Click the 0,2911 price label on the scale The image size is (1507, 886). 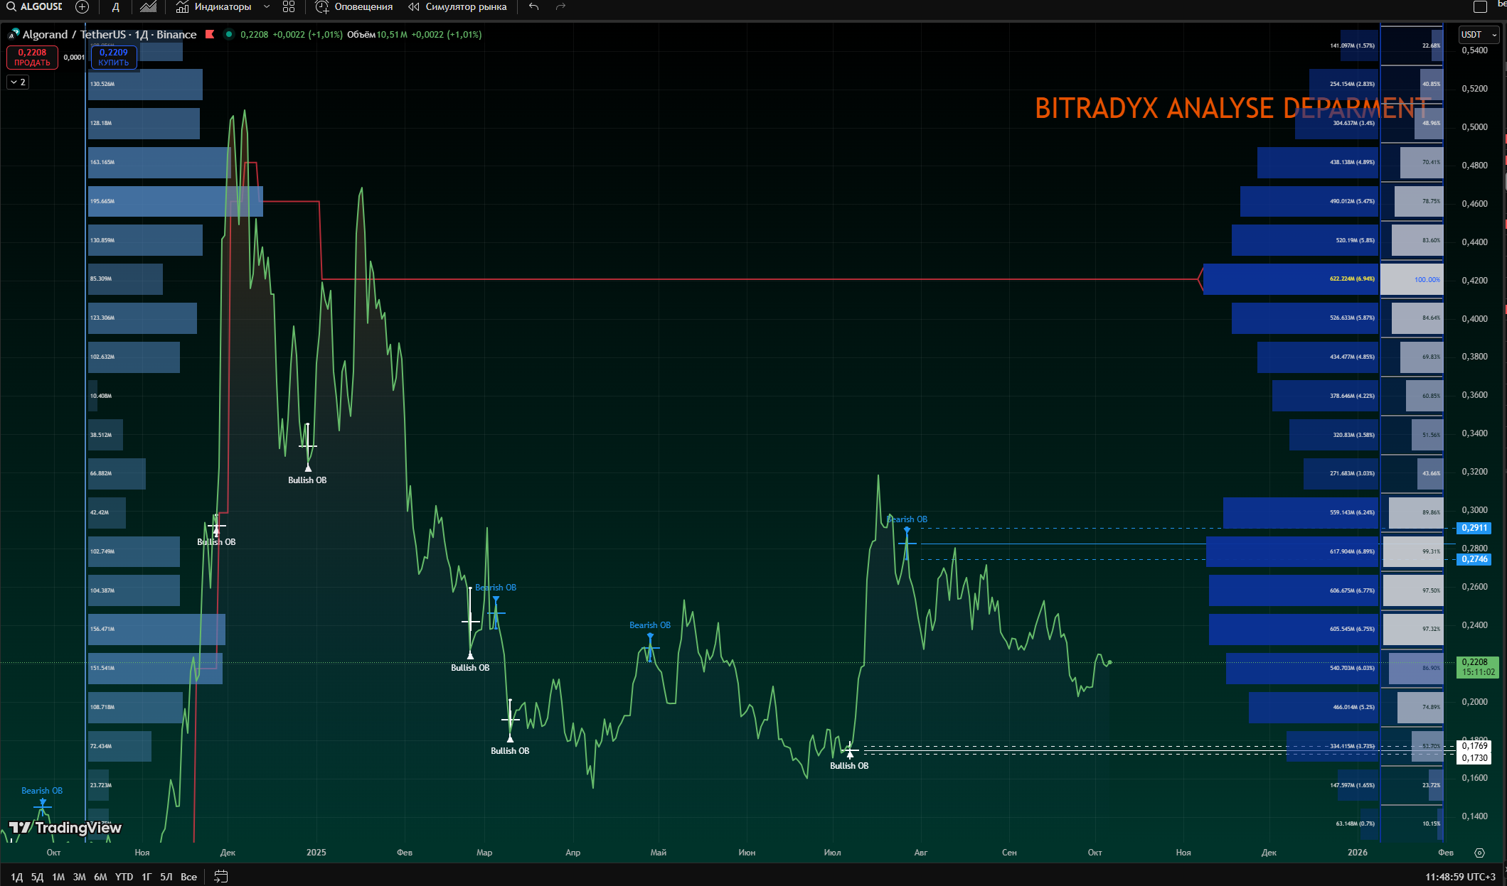point(1474,528)
